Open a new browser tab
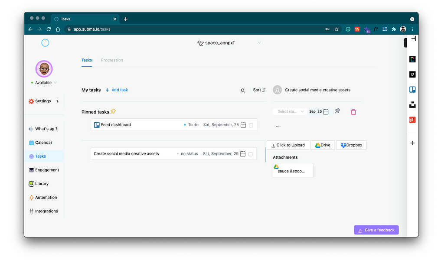438x260 pixels. (x=126, y=19)
